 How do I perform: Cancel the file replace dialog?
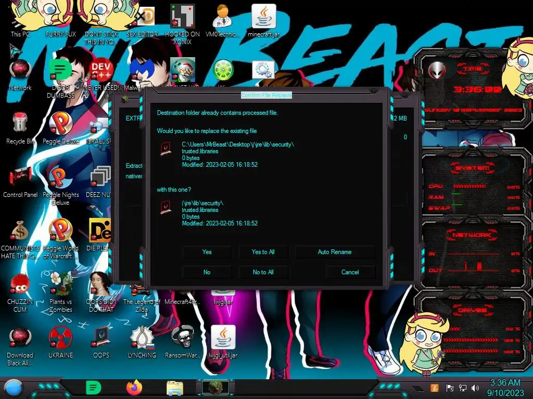pyautogui.click(x=350, y=272)
